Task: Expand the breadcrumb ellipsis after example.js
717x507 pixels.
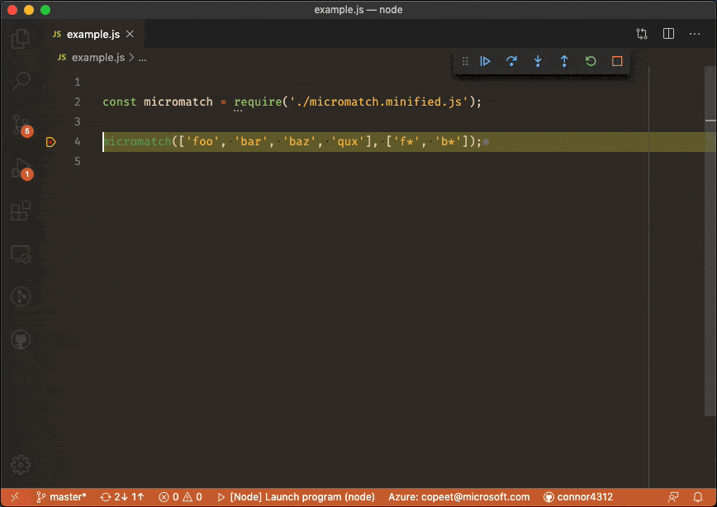Action: 142,58
